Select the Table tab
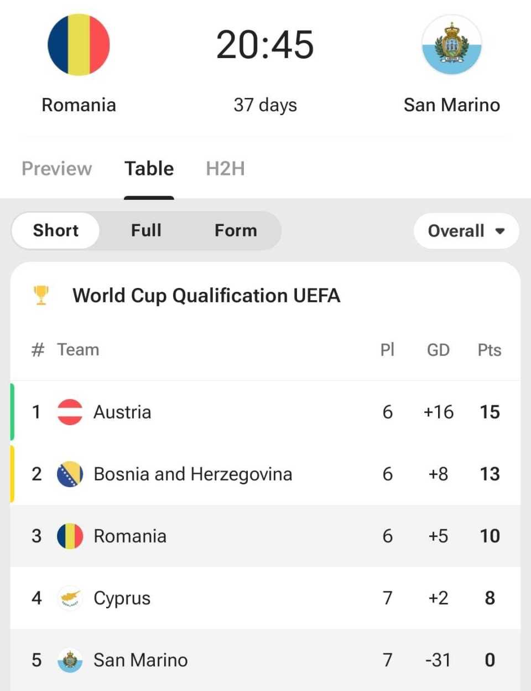 tap(149, 168)
